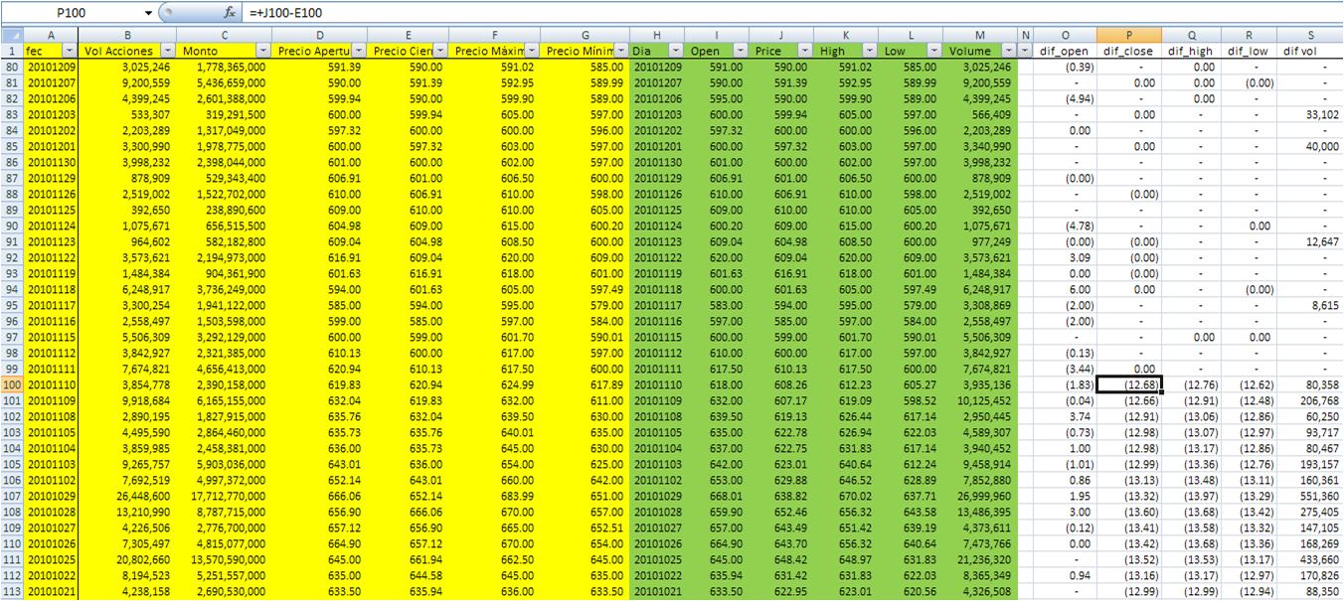Image resolution: width=1344 pixels, height=601 pixels.
Task: Click Dia cell 20101021 in column H
Action: coord(658,591)
